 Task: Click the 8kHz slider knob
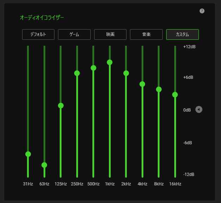click(159, 89)
